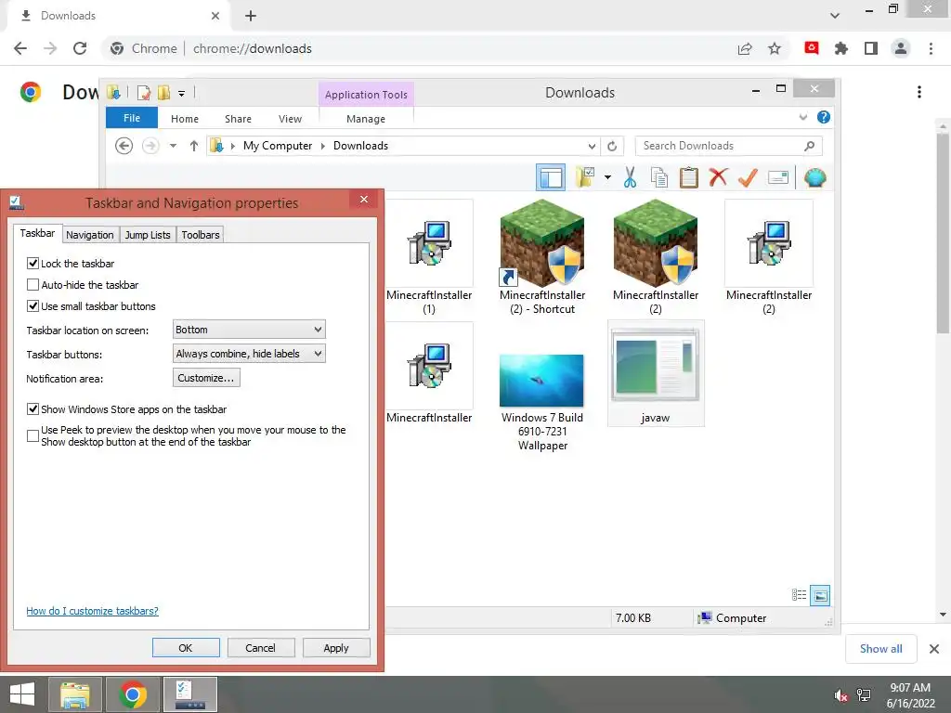This screenshot has width=951, height=713.
Task: Click the refresh icon beside address bar
Action: [x=612, y=146]
